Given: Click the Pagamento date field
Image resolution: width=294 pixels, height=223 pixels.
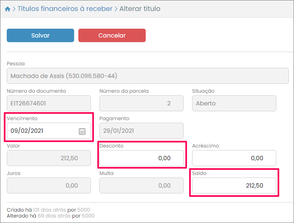Looking at the screenshot, I should 141,131.
